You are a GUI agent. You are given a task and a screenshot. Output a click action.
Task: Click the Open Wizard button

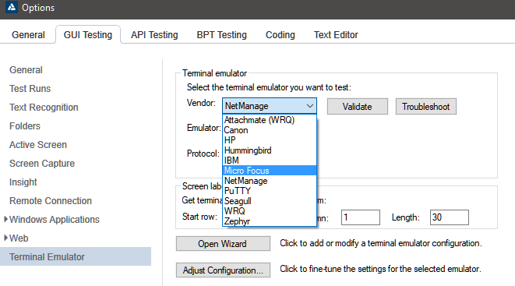[223, 244]
